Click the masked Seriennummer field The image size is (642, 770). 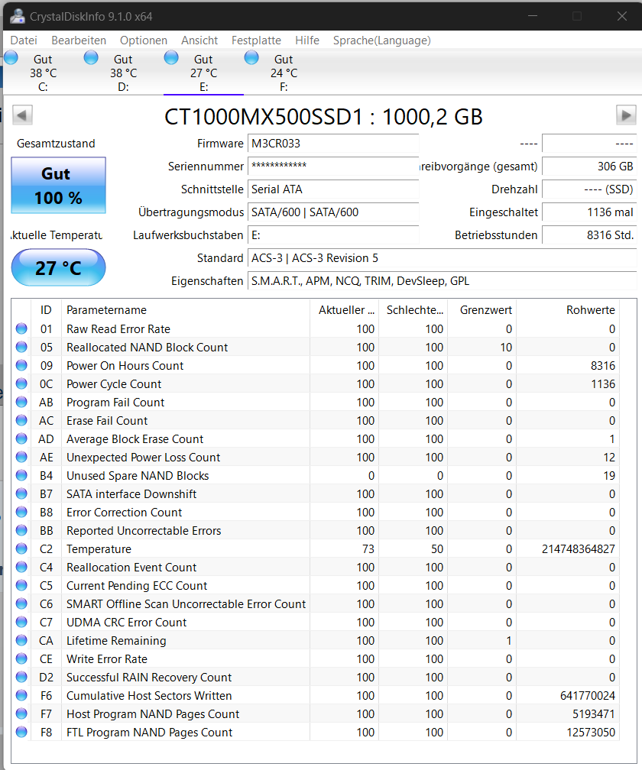pos(333,167)
